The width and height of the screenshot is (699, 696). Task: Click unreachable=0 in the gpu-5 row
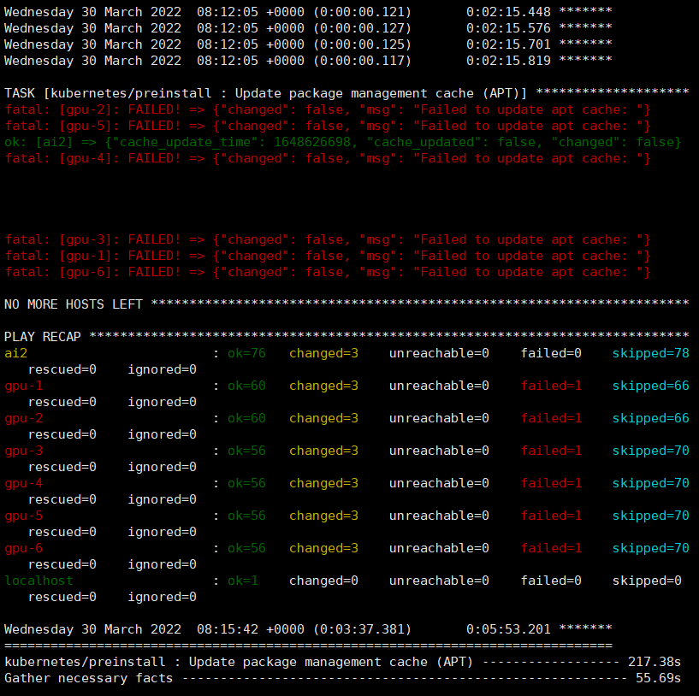439,516
